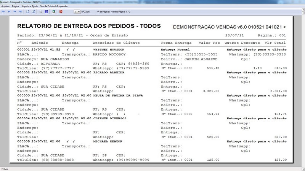The image size is (305, 171).
Task: Click the Prévia status bar label
Action: [x=5, y=169]
